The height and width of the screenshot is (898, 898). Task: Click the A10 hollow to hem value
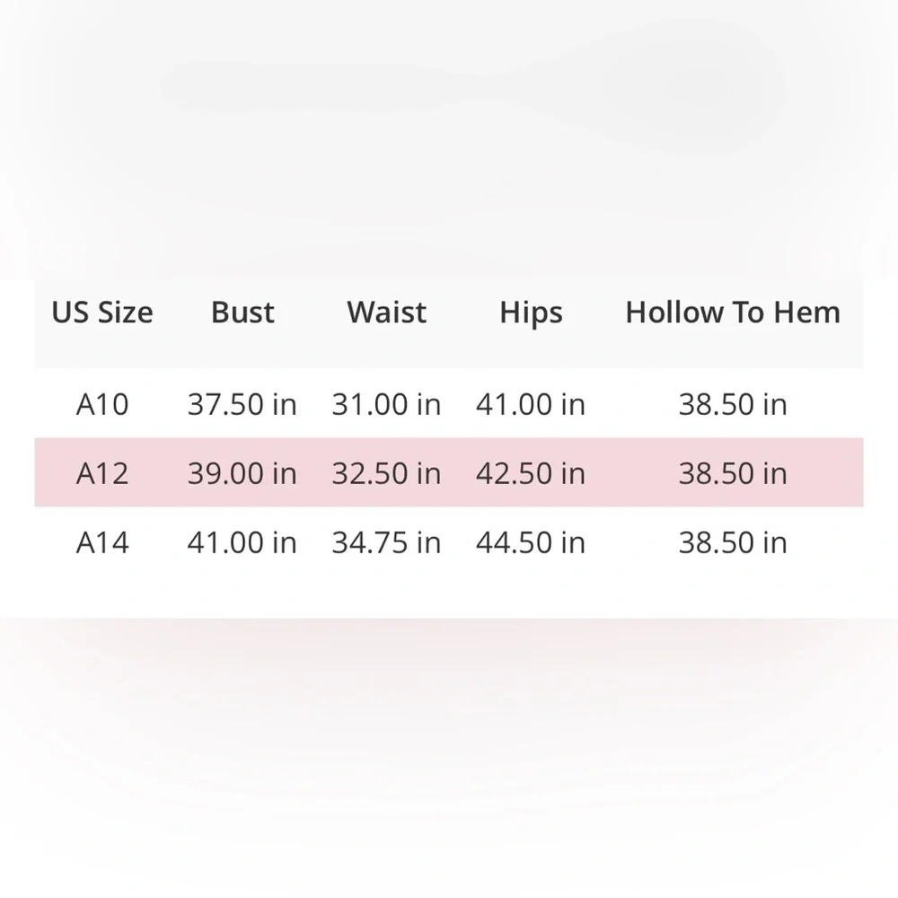click(733, 404)
